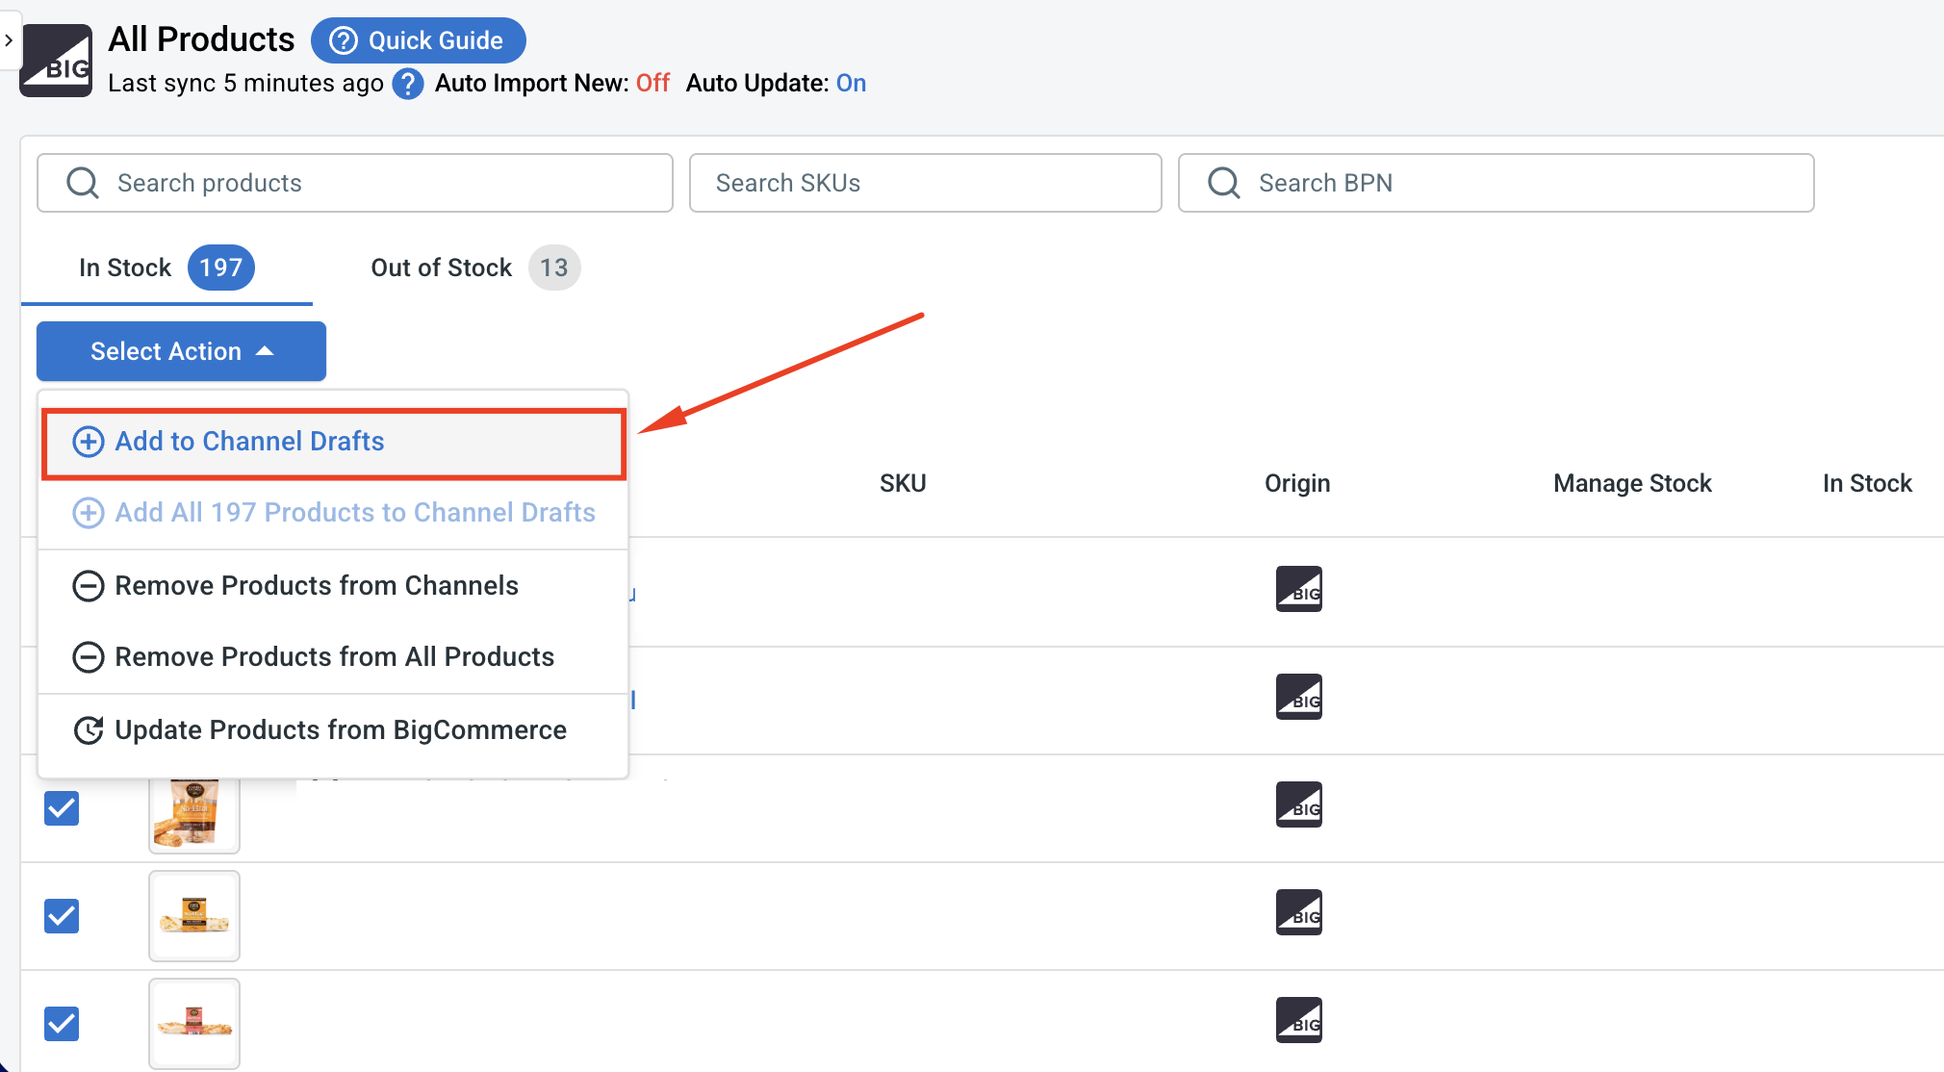Image resolution: width=1944 pixels, height=1072 pixels.
Task: Toggle Auto Import New Off link
Action: (x=652, y=83)
